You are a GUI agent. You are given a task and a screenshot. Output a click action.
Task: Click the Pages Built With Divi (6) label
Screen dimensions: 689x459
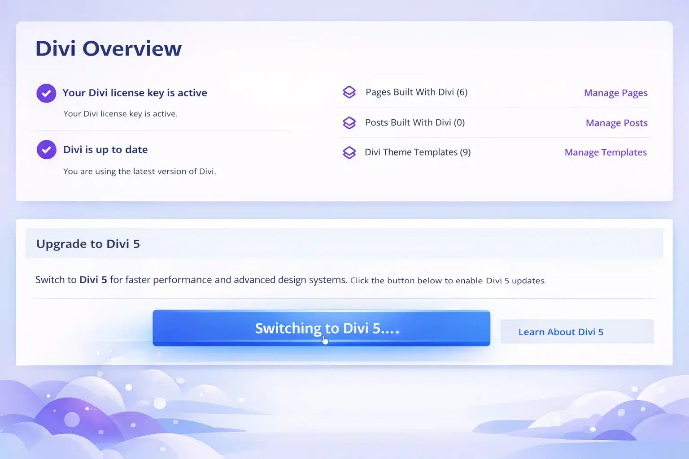(416, 92)
